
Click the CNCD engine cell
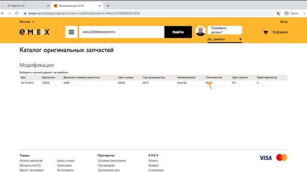46,83
